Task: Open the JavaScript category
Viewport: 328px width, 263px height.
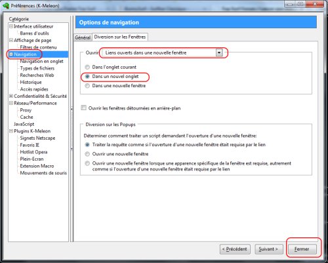Action: pyautogui.click(x=24, y=124)
